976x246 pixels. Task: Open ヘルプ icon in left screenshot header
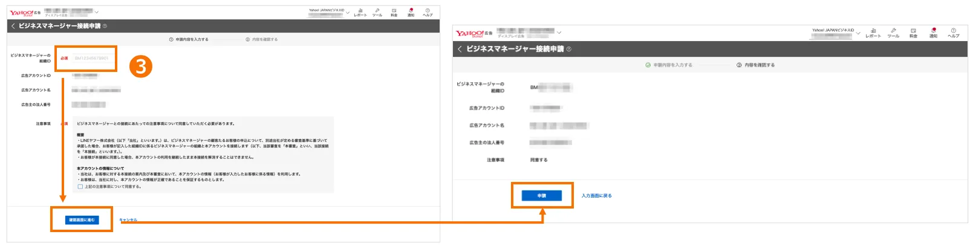pyautogui.click(x=428, y=12)
